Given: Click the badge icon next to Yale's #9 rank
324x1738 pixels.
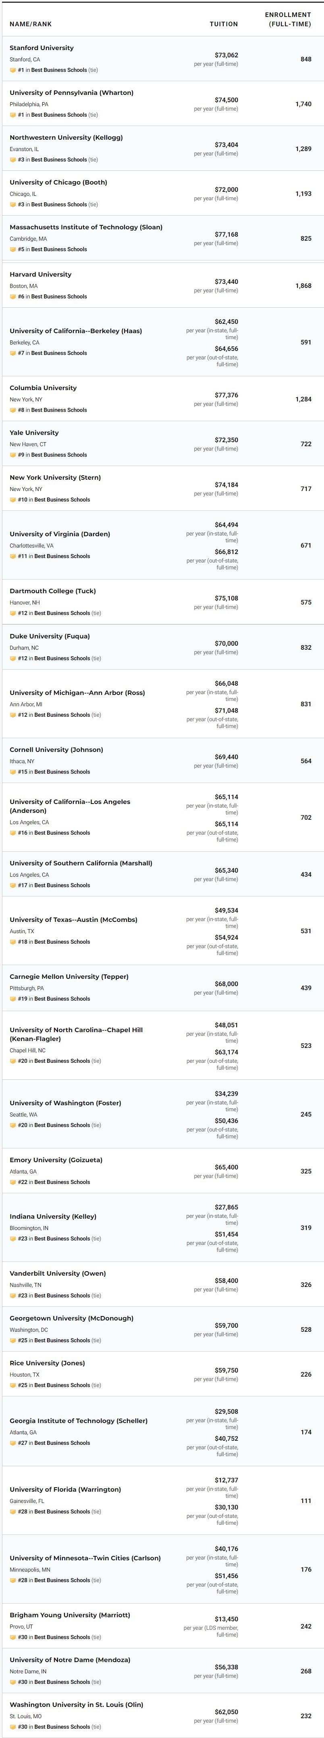Looking at the screenshot, I should pyautogui.click(x=13, y=455).
